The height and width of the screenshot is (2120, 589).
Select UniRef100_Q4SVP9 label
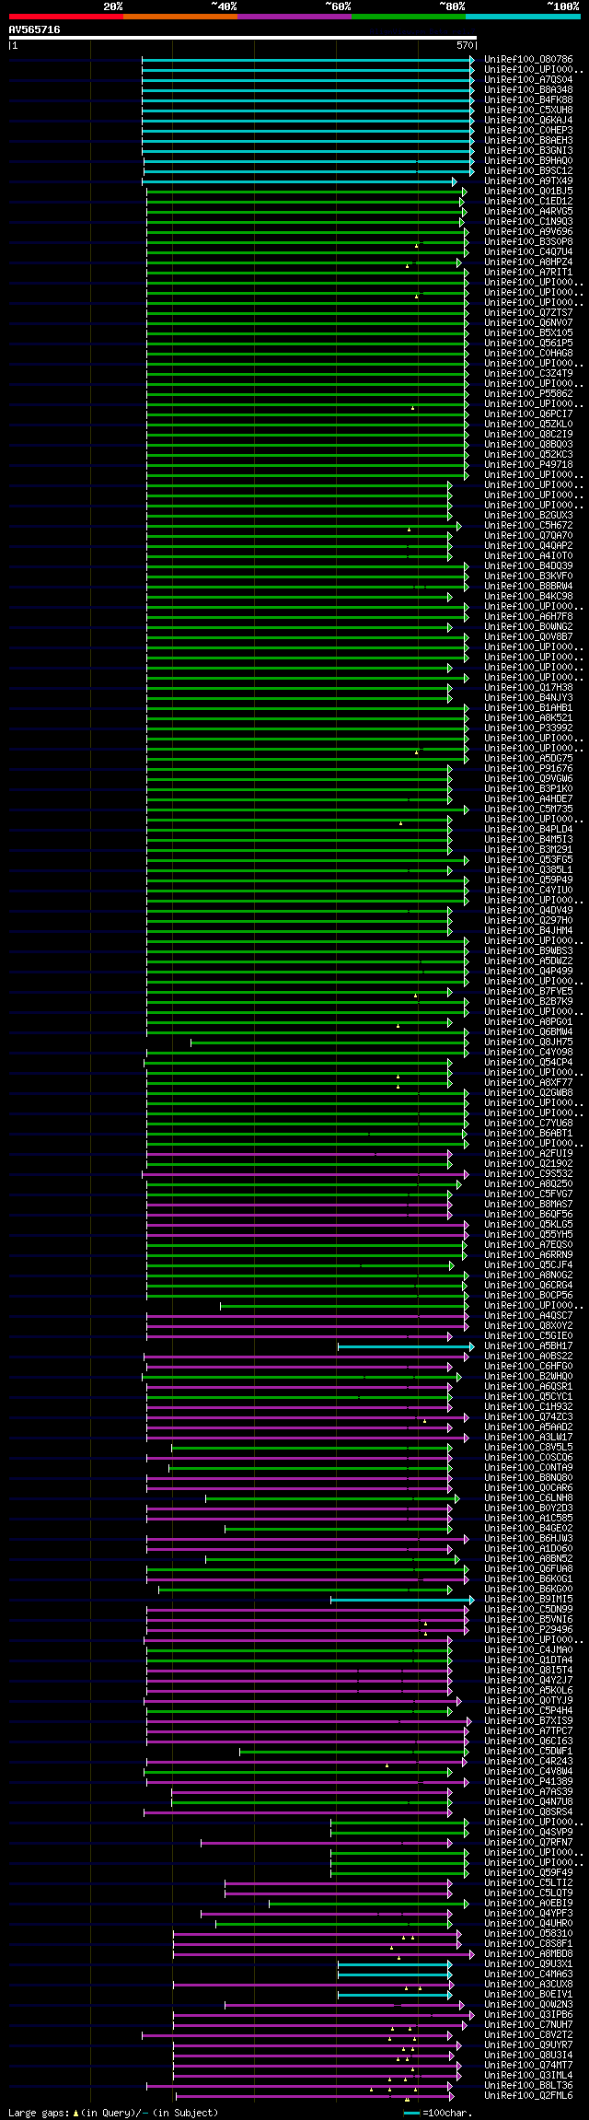[x=528, y=1833]
